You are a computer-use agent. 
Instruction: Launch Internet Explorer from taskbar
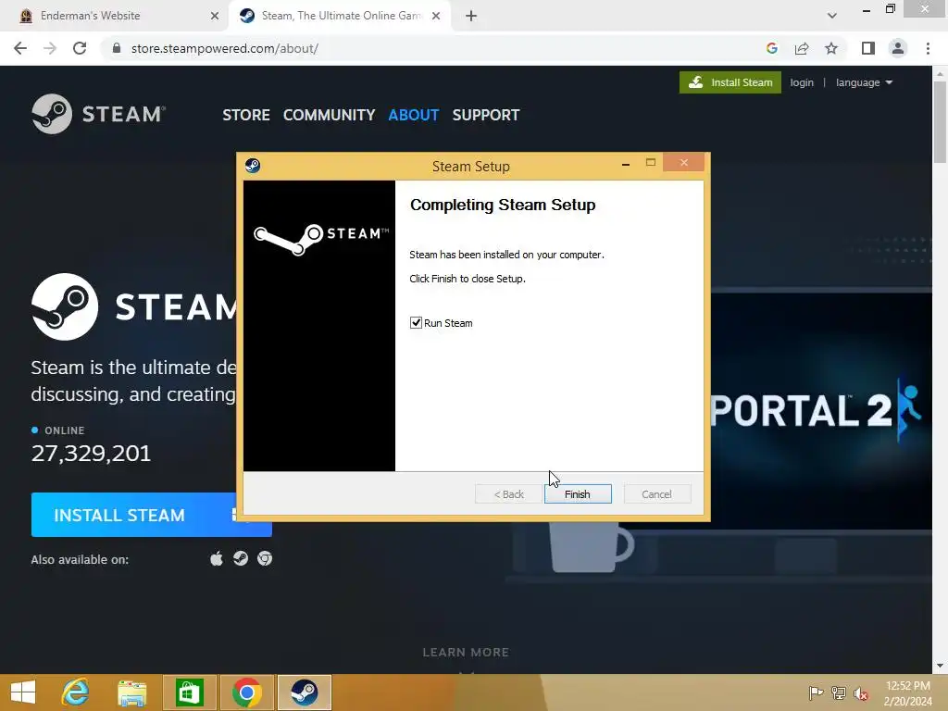76,692
